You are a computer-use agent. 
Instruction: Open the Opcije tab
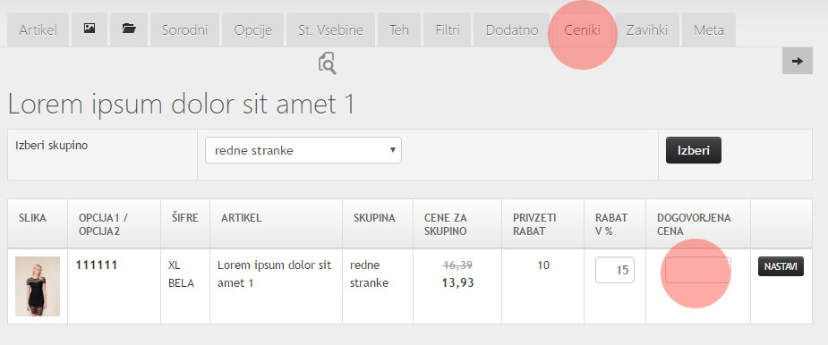click(x=253, y=29)
